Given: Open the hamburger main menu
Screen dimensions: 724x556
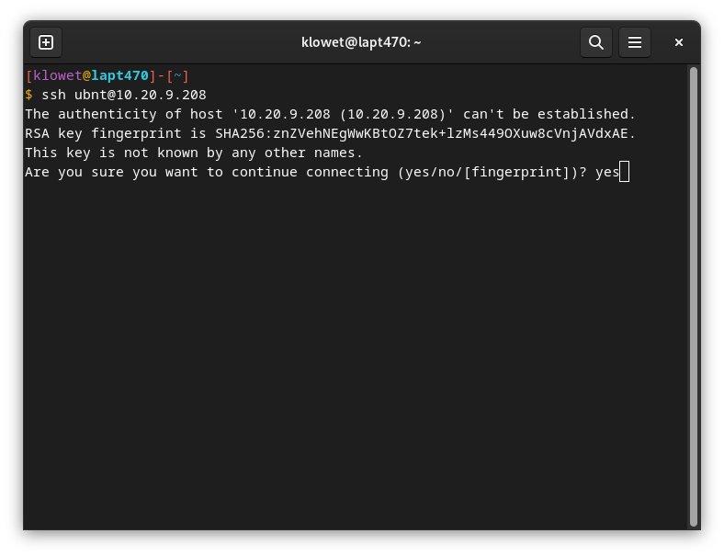Looking at the screenshot, I should coord(634,42).
